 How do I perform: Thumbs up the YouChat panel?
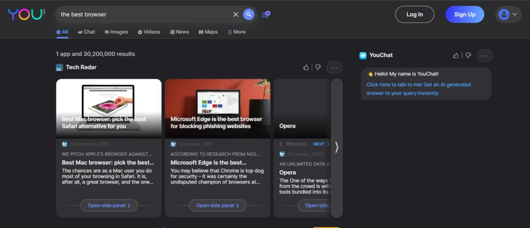[456, 55]
